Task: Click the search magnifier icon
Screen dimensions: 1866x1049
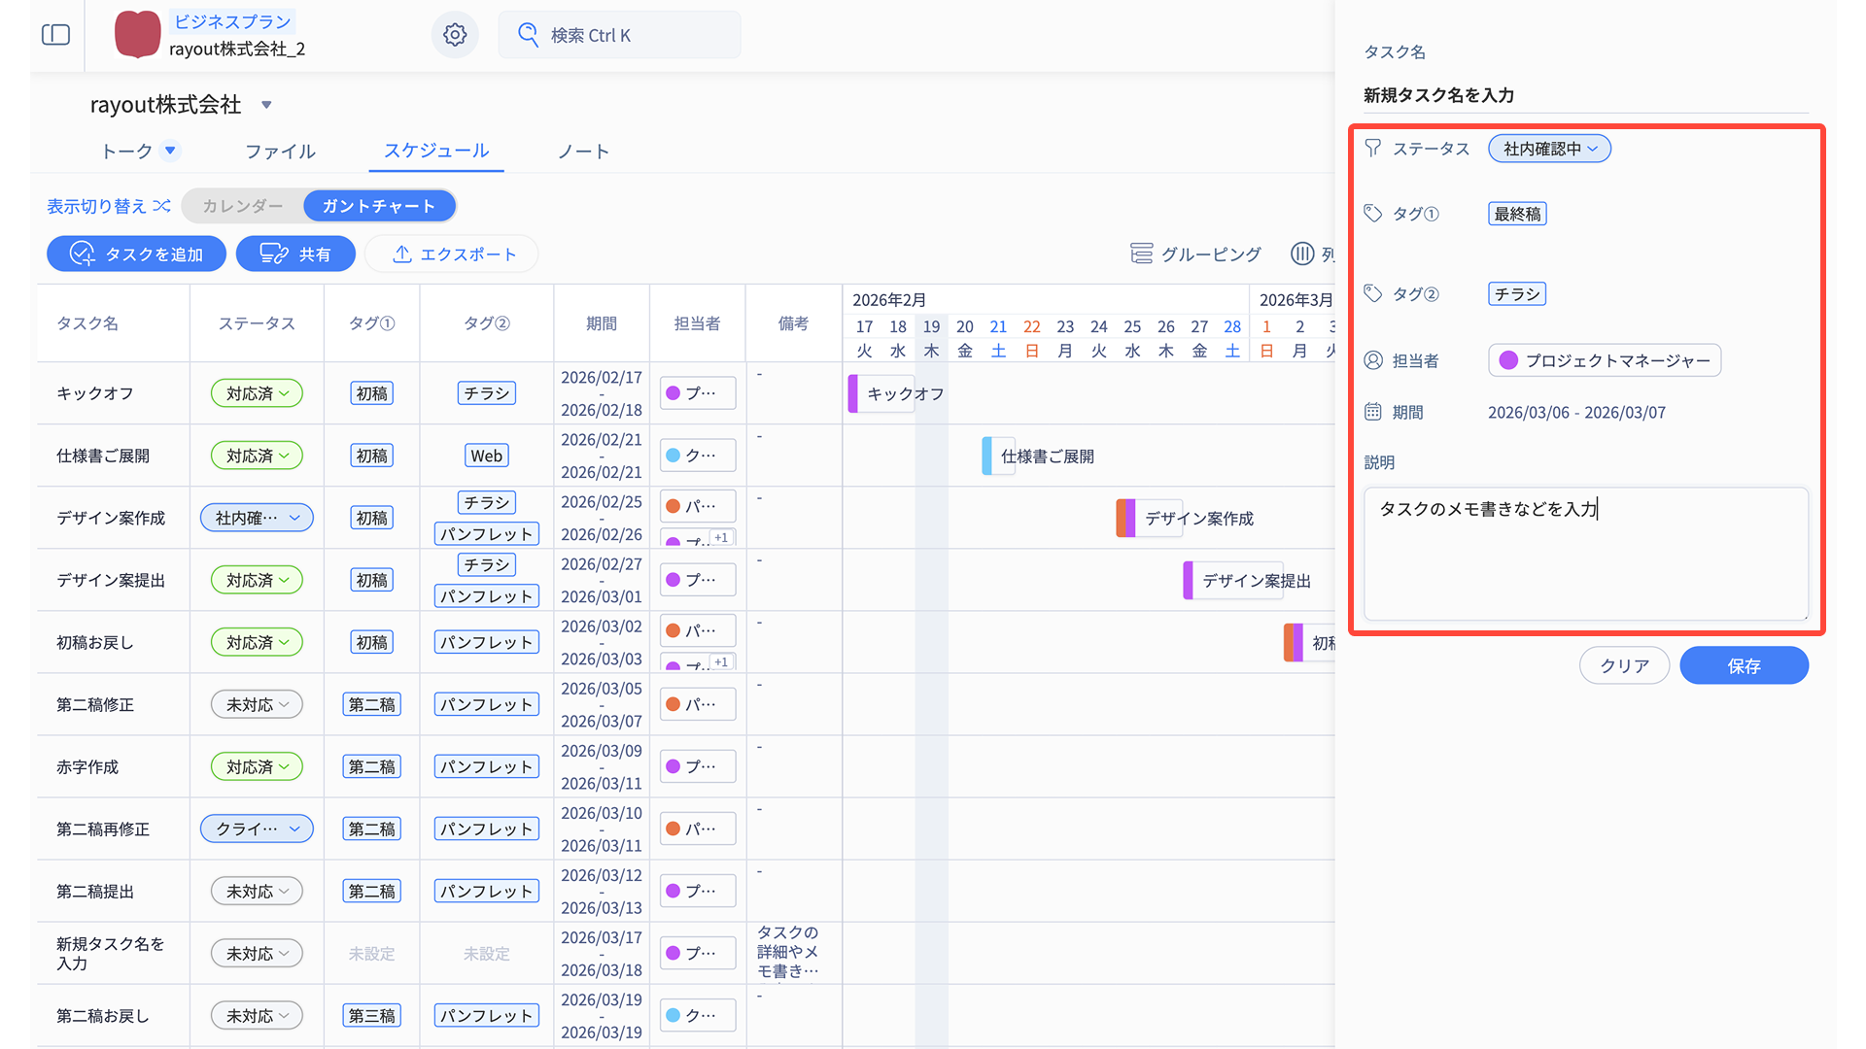Action: [x=528, y=35]
